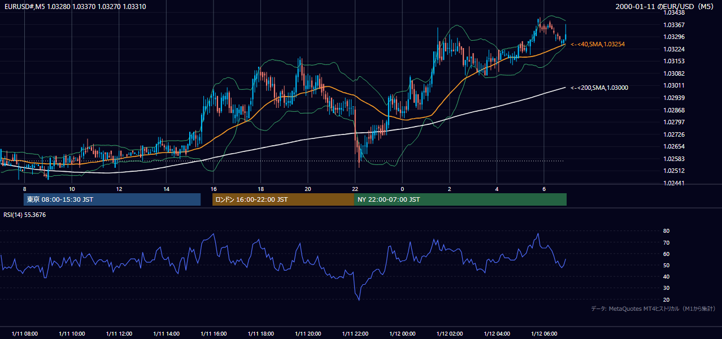Click the EURUSD#,M5 chart title text

[x=74, y=7]
